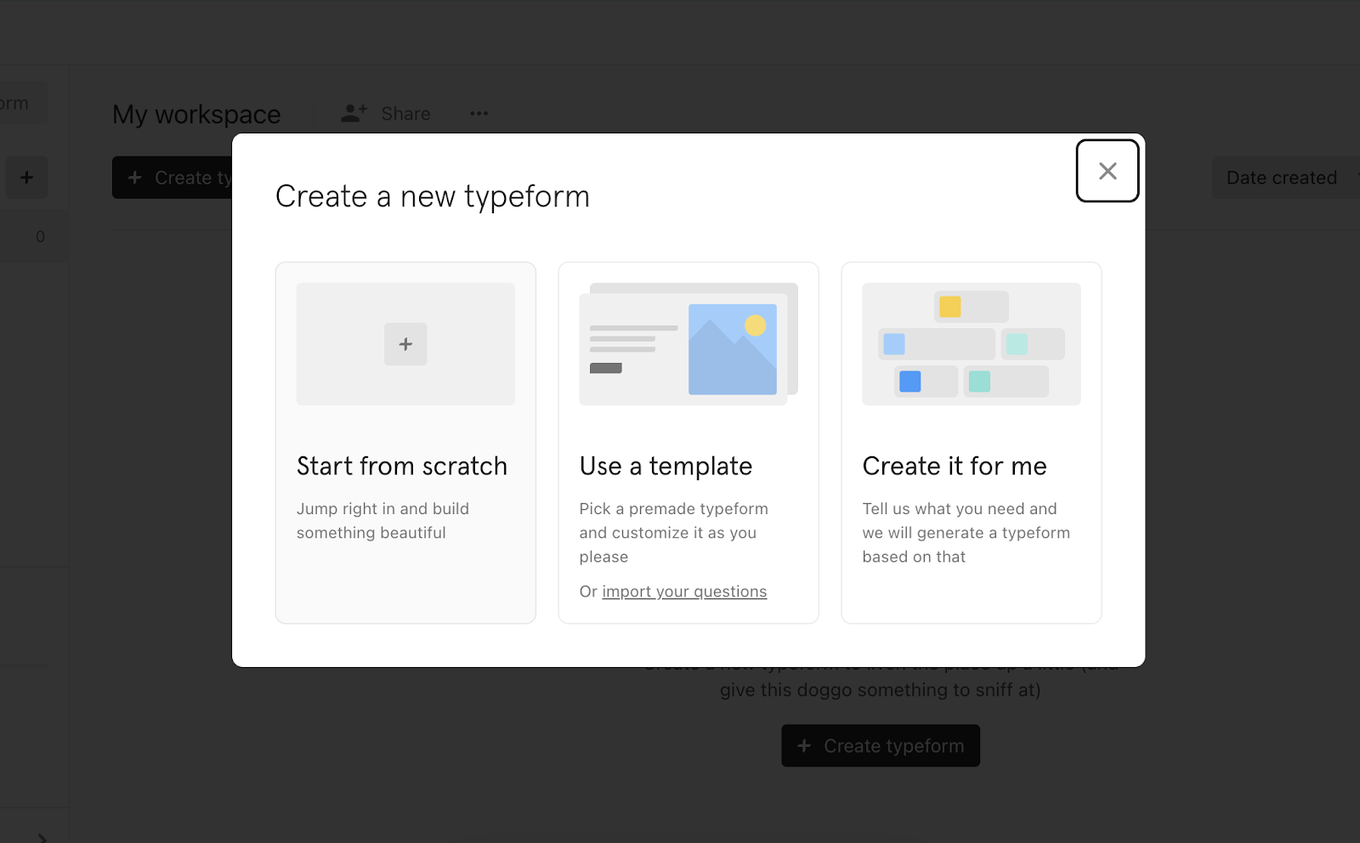This screenshot has width=1360, height=843.
Task: Click the 'Tell us what you need' description
Action: pyautogui.click(x=966, y=533)
